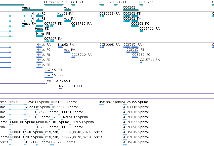Click transcript Hmgs-RA
Viewport: 214px width, 146px height.
[33, 26]
